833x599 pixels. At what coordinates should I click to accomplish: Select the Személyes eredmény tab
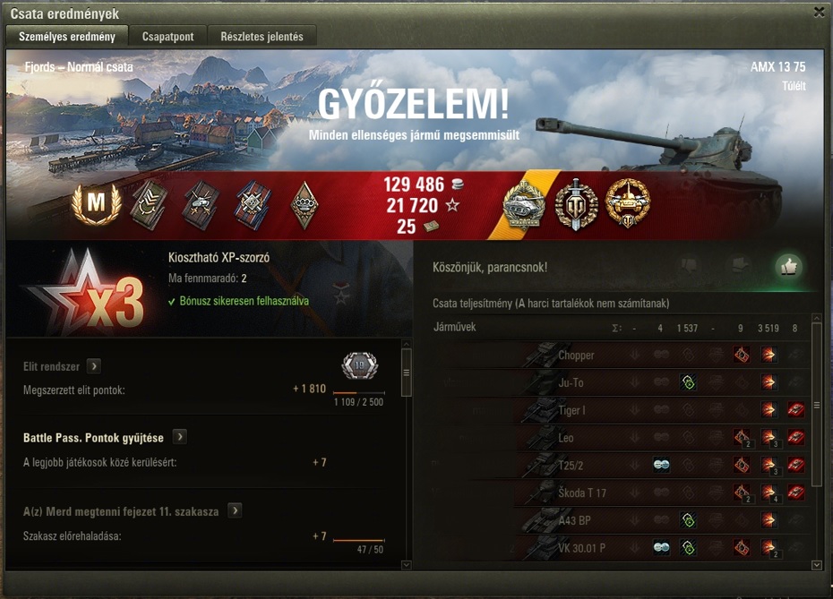[x=67, y=36]
